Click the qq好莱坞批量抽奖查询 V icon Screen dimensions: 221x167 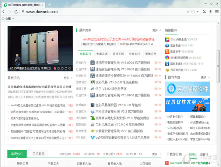tap(92, 138)
